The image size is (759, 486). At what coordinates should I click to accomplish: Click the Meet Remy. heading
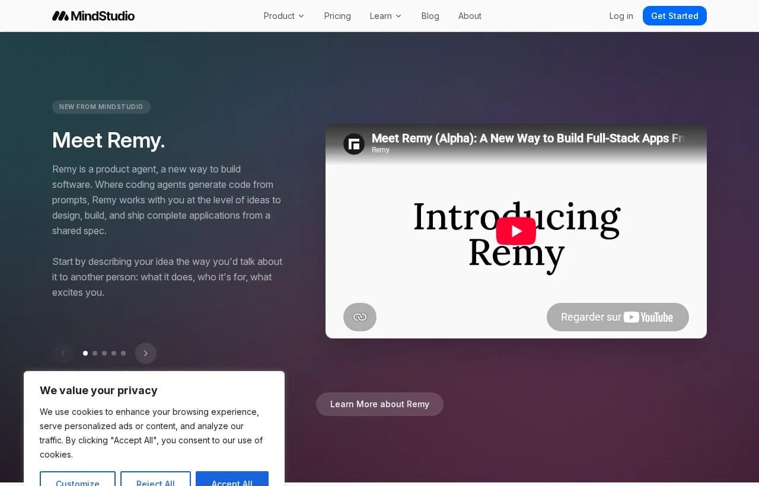109,140
